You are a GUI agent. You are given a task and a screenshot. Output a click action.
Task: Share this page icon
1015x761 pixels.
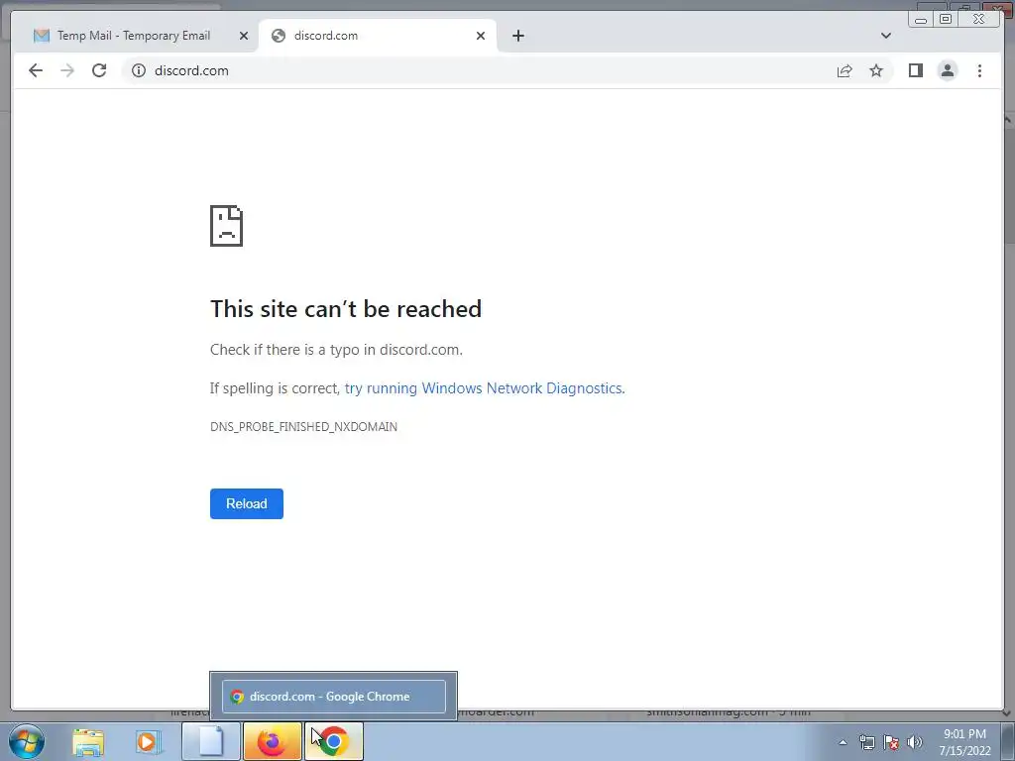(845, 70)
